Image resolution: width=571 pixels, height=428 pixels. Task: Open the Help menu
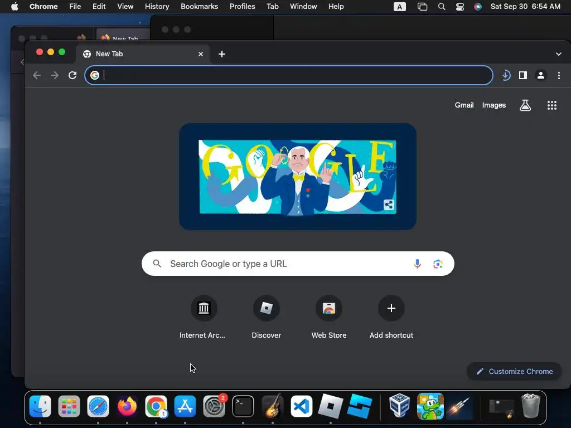(336, 6)
